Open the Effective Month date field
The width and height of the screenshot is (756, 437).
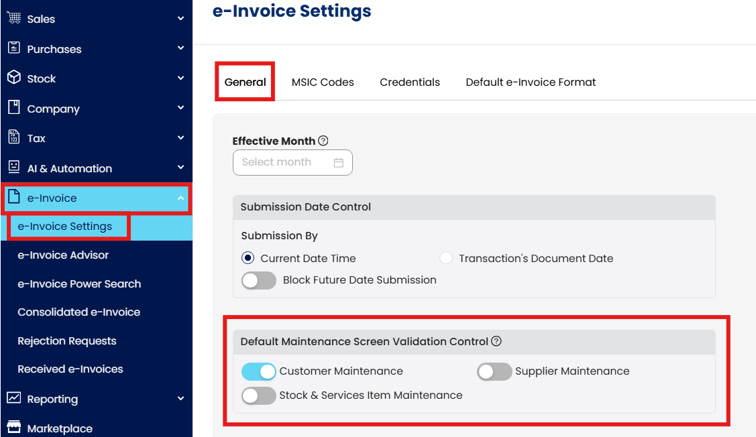coord(292,162)
